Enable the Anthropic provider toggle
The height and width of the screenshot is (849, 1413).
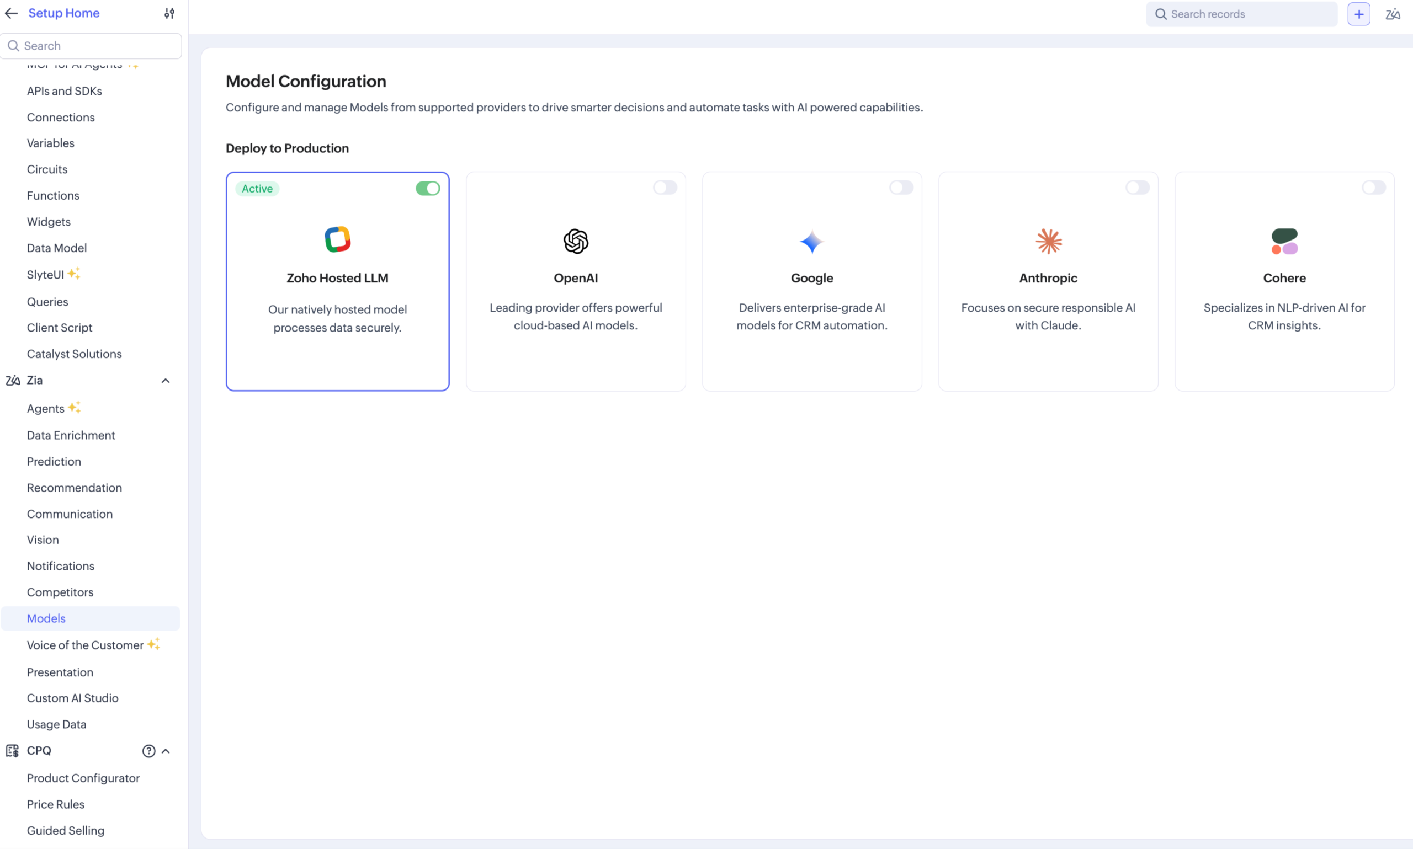coord(1138,187)
